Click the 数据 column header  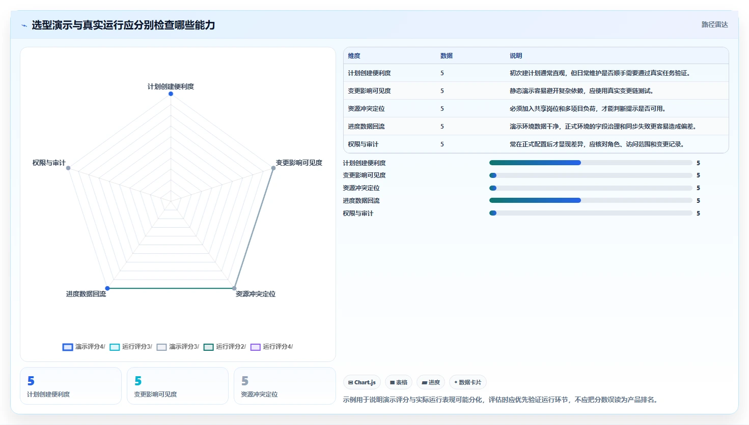[447, 56]
